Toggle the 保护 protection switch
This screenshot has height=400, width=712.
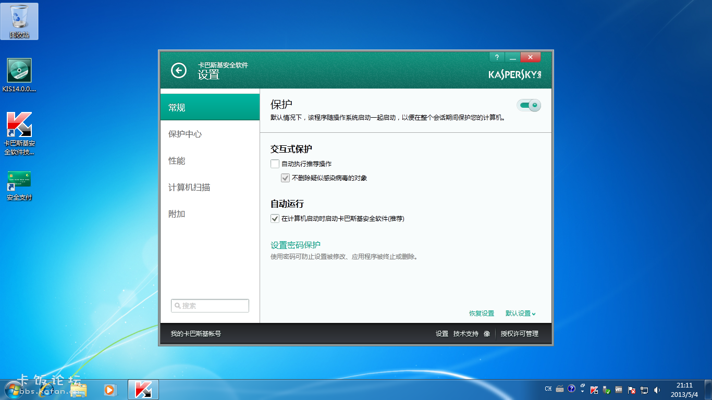point(529,105)
